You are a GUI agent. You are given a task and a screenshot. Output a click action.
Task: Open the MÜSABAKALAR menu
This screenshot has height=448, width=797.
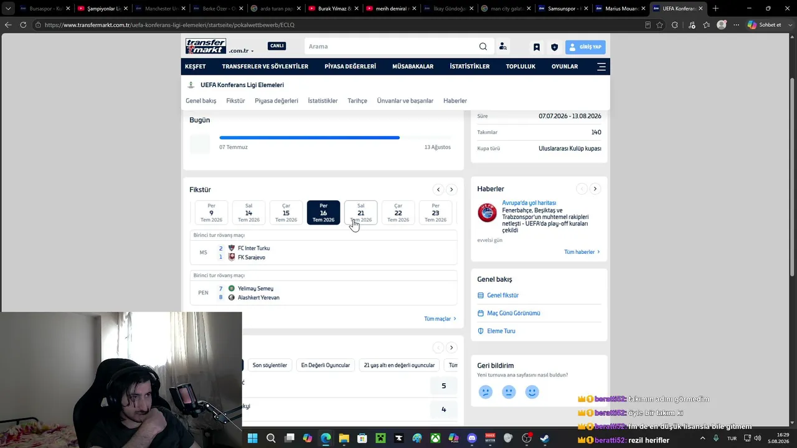pos(413,67)
